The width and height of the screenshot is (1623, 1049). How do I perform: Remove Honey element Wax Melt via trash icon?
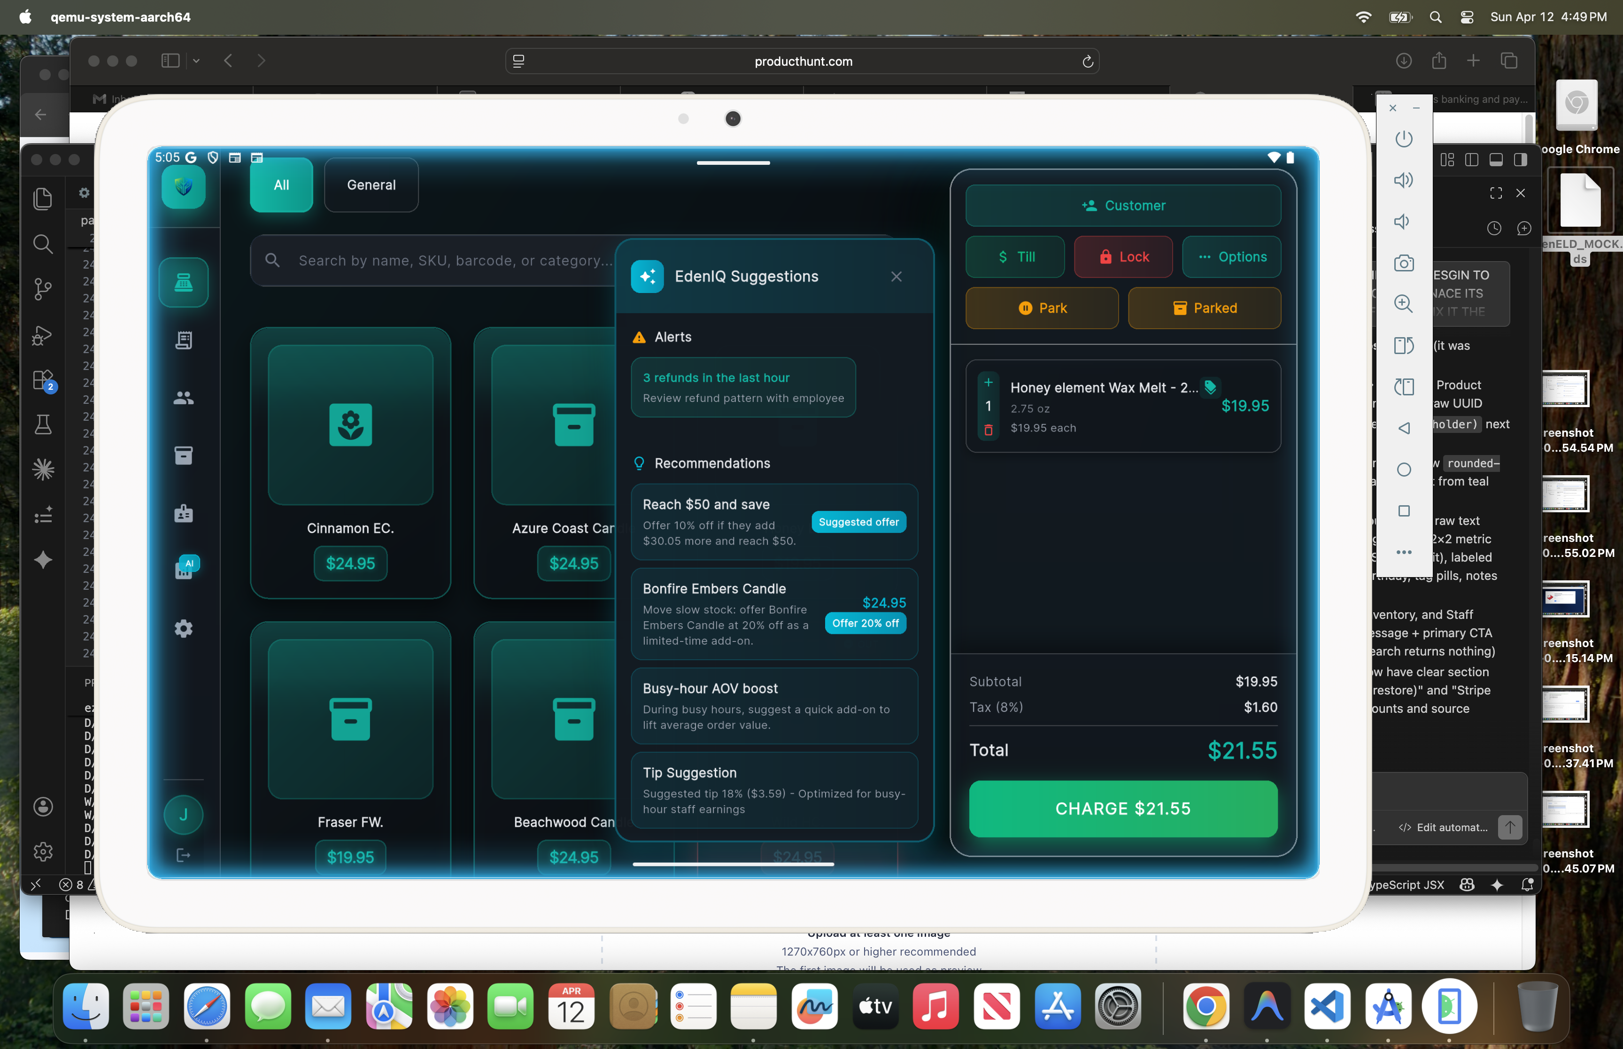pyautogui.click(x=988, y=430)
